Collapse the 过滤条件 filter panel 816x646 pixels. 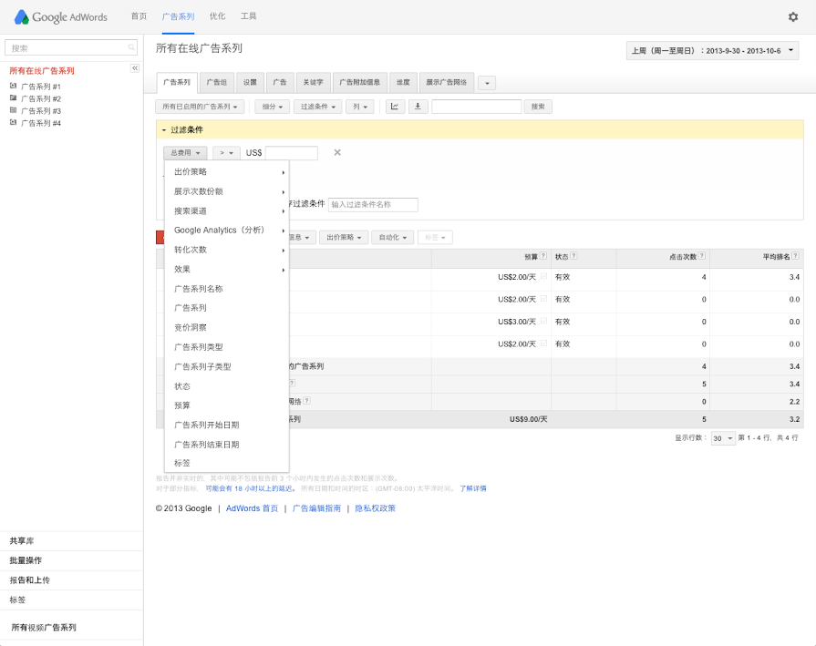click(x=164, y=130)
